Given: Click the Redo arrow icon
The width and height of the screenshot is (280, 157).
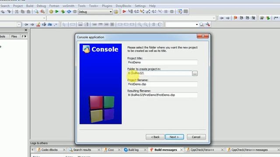Looking at the screenshot, I should click(x=9, y=12).
